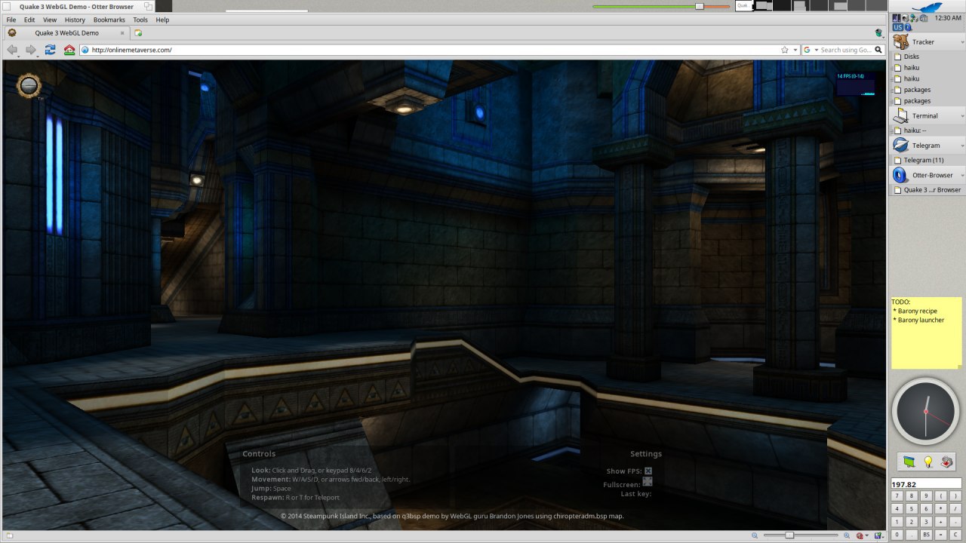Expand the Otter-Browser group arrow
Image resolution: width=966 pixels, height=543 pixels.
961,175
